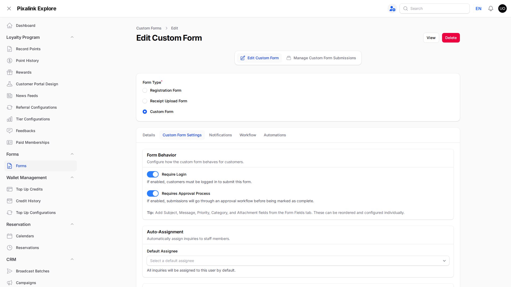Click the View button
511x287 pixels.
pos(431,38)
